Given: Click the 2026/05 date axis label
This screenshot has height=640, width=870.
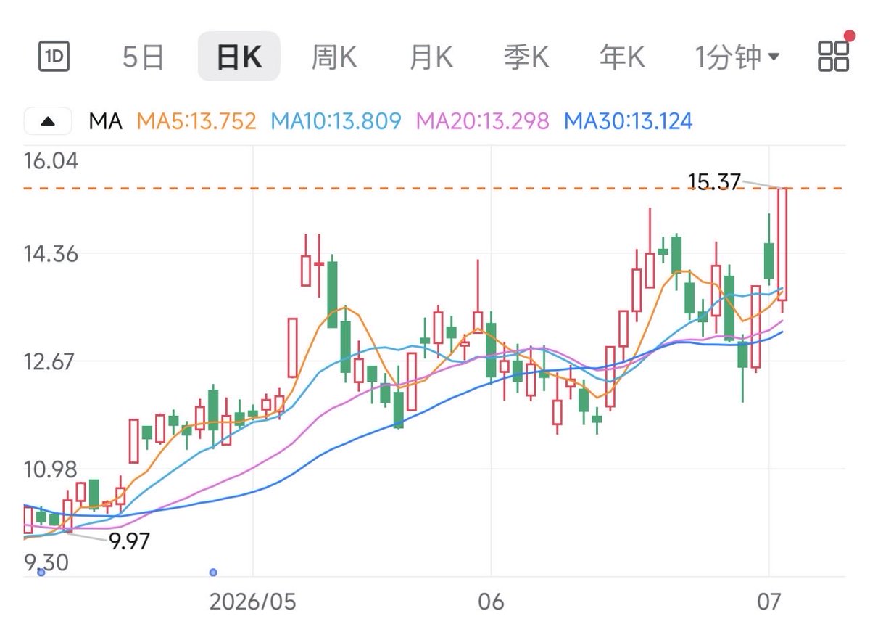Looking at the screenshot, I should (x=252, y=602).
